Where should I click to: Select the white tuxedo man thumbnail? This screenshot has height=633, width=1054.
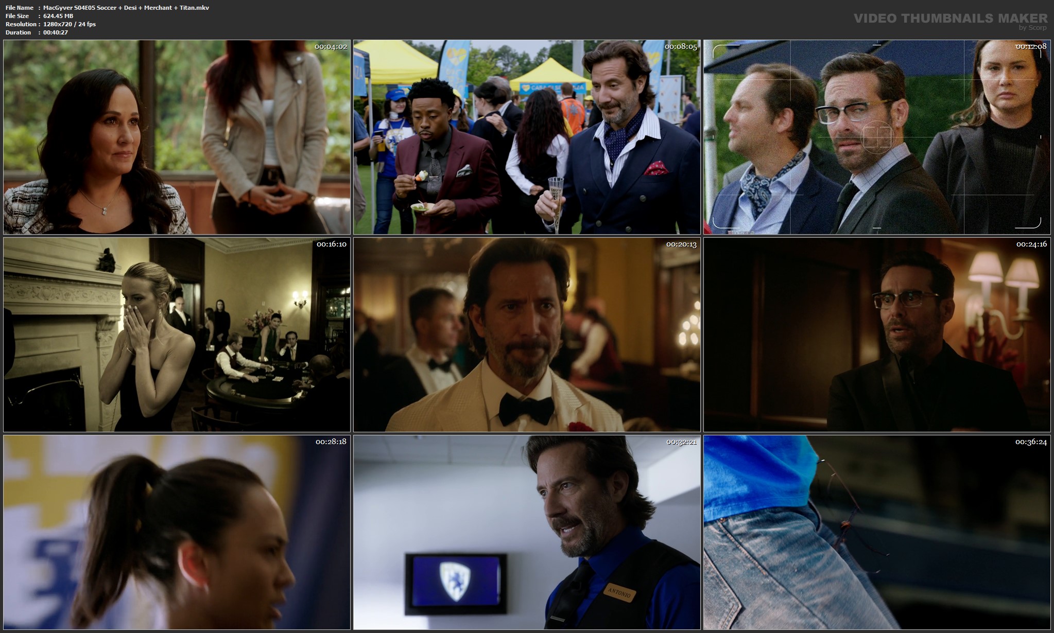pos(527,335)
